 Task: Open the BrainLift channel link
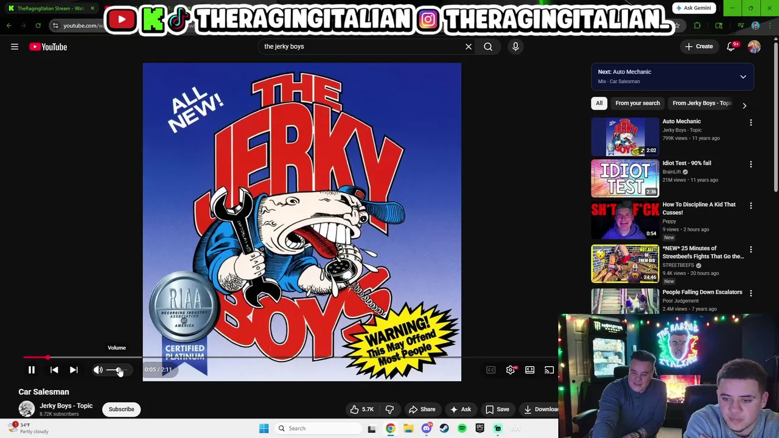[x=672, y=172]
